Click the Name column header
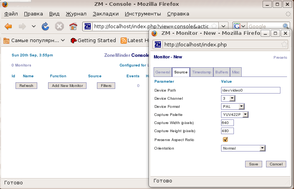294x189 pixels. [x=28, y=76]
